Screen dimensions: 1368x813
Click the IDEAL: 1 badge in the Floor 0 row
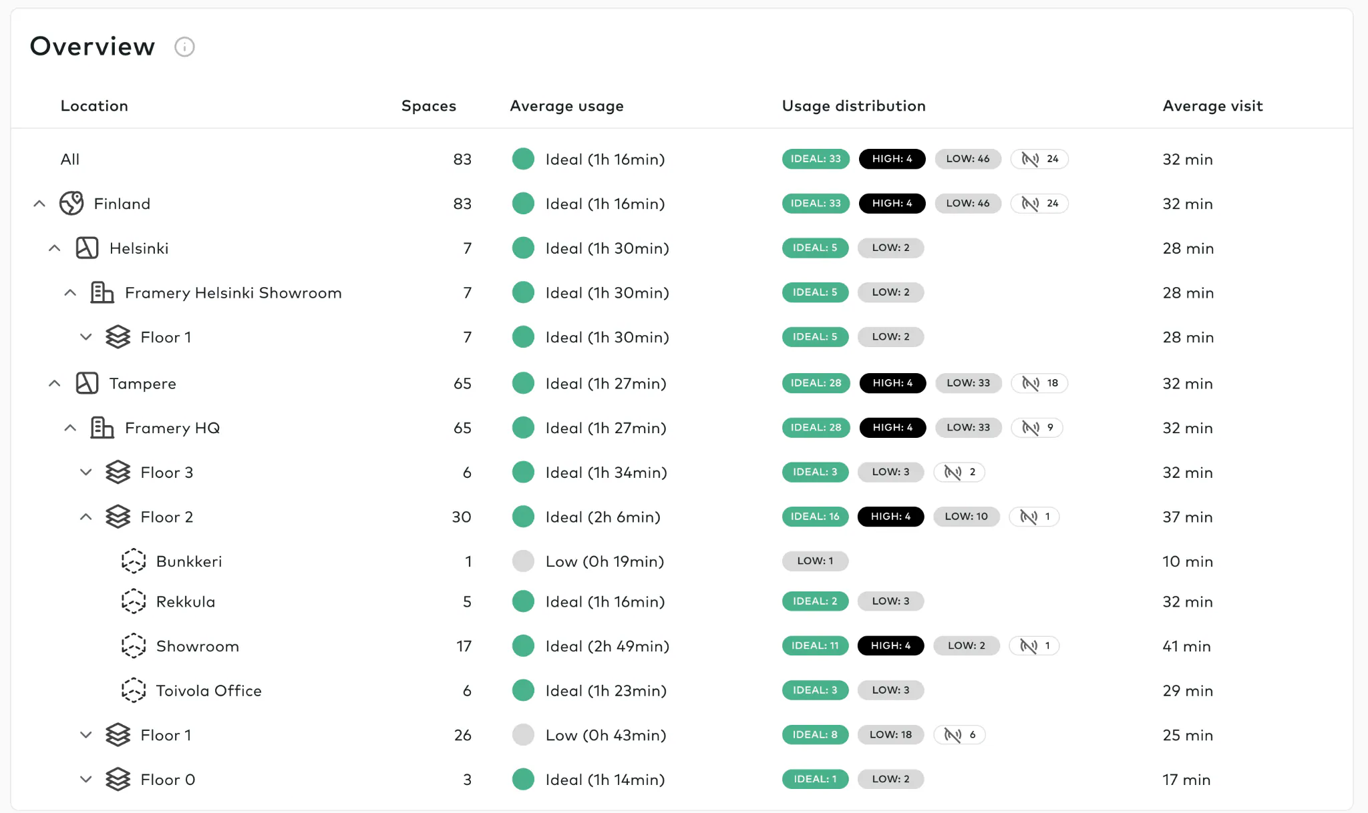click(815, 780)
